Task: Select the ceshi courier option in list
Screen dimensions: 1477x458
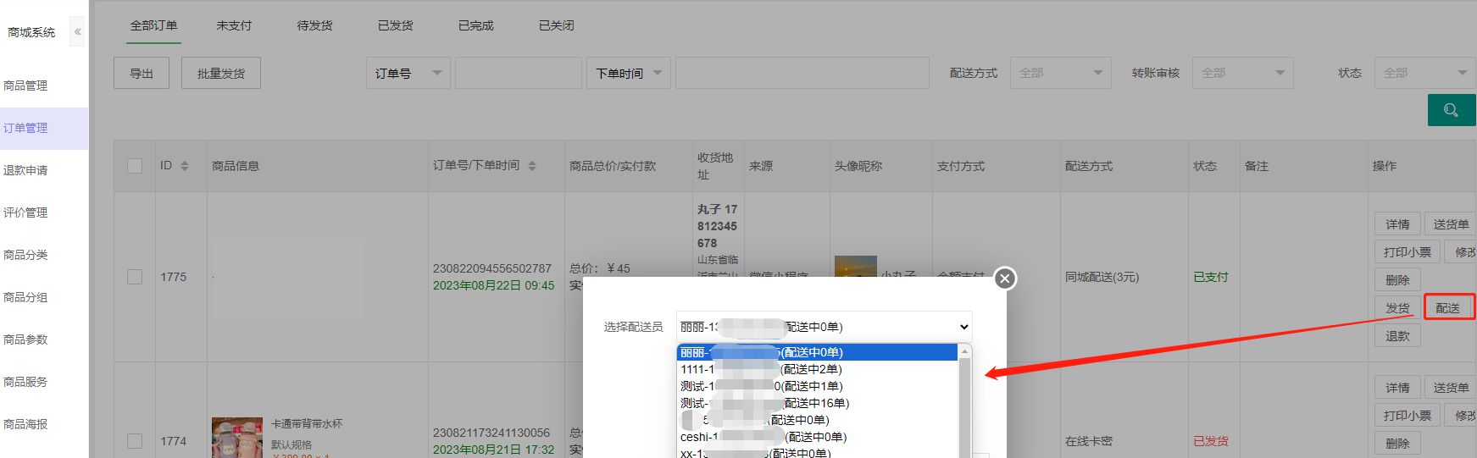Action: pos(763,437)
